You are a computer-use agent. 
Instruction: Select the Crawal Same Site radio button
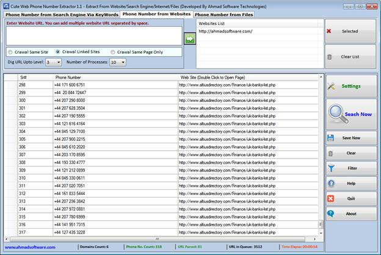point(10,52)
